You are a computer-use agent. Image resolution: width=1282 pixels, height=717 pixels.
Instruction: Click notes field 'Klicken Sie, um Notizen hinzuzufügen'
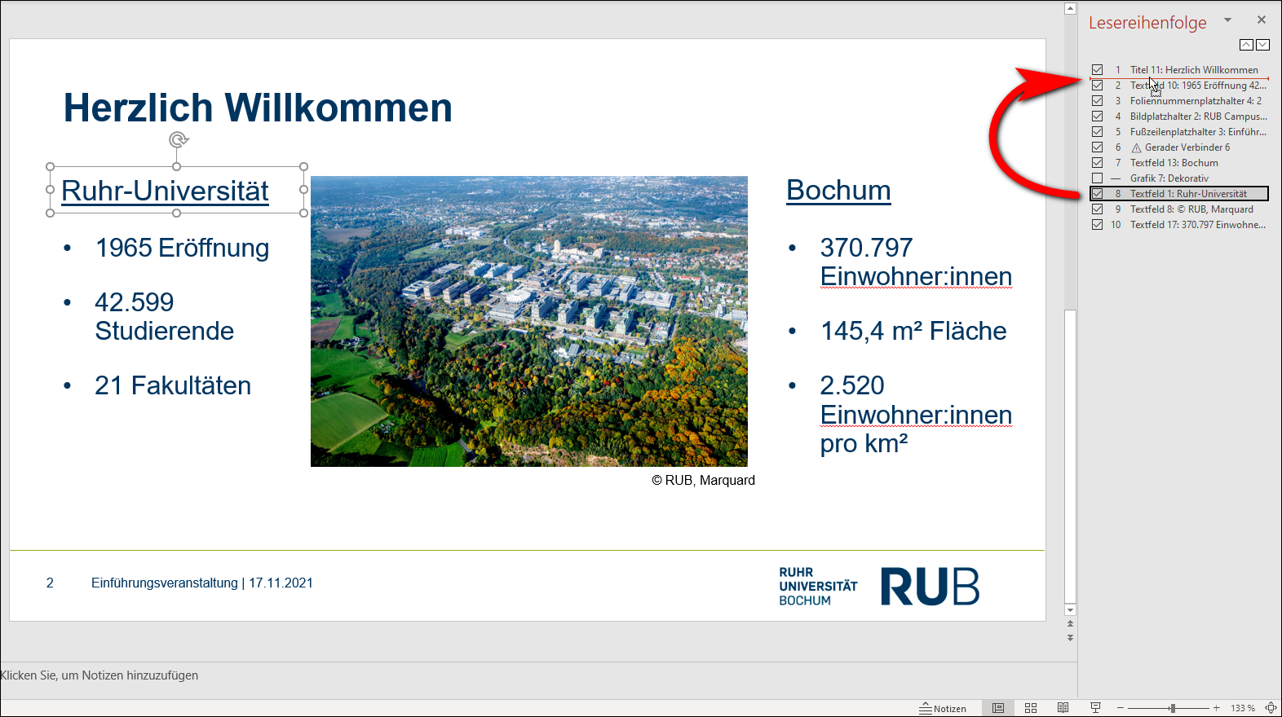[99, 675]
